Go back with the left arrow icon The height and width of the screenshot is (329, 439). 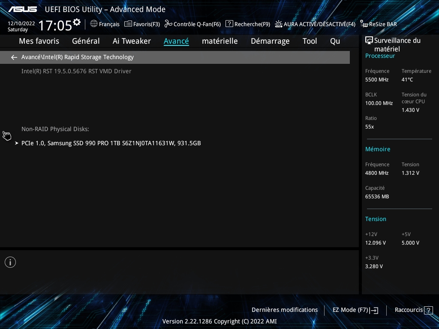click(x=14, y=57)
